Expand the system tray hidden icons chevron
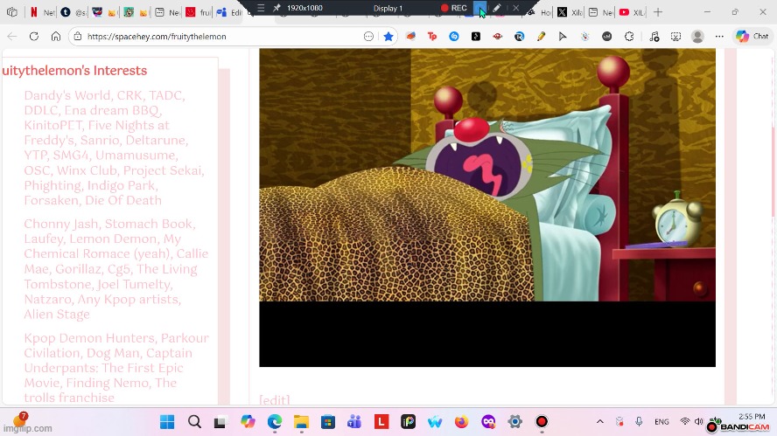The image size is (777, 436). click(599, 422)
